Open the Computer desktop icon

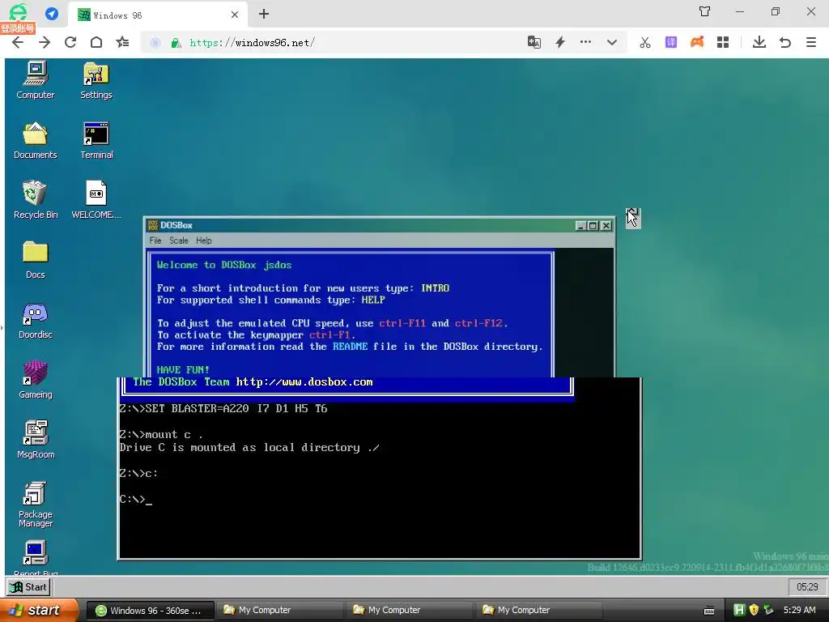pyautogui.click(x=36, y=80)
